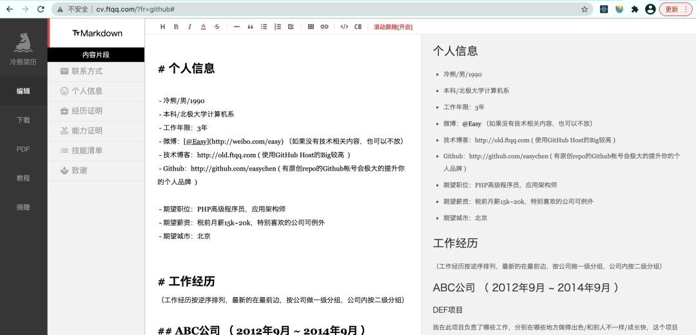Image resolution: width=696 pixels, height=335 pixels.
Task: Click the '# 个人信息' heading in editor
Action: coord(186,68)
